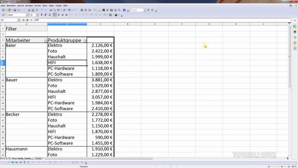The width and height of the screenshot is (298, 168).
Task: Click the Cut scissors icon
Action: (51, 10)
